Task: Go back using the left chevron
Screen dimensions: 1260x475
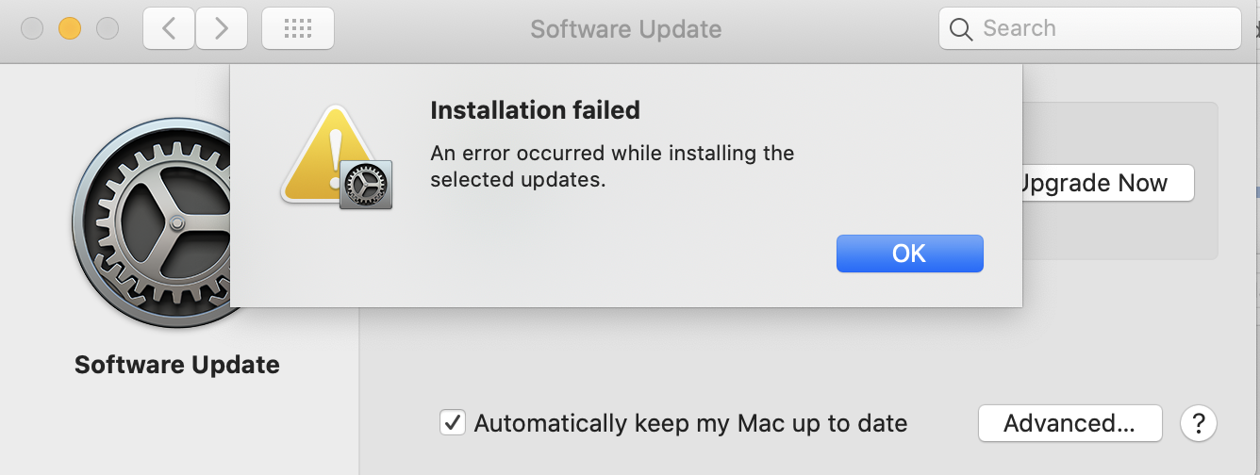Action: [x=169, y=29]
